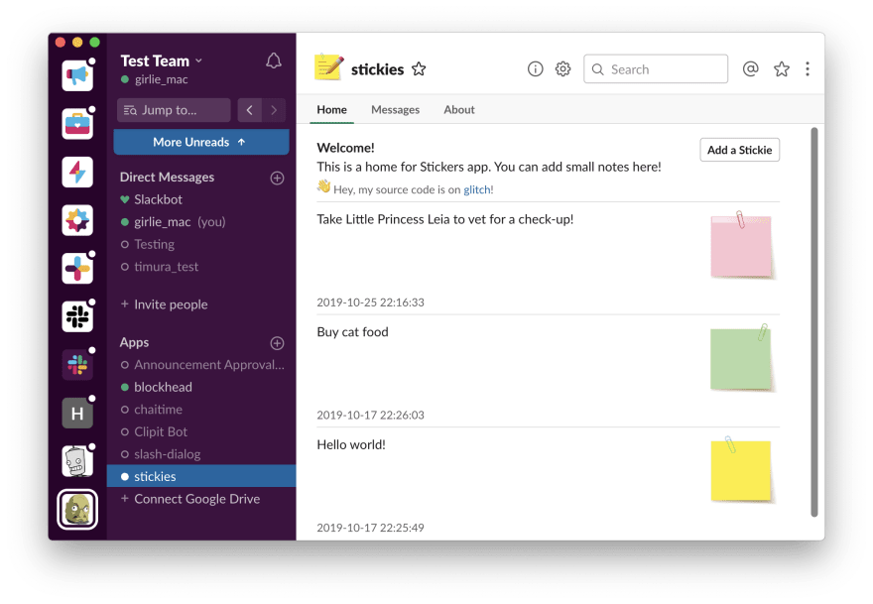This screenshot has height=604, width=873.
Task: Select stickies in the Apps list
Action: click(x=201, y=476)
